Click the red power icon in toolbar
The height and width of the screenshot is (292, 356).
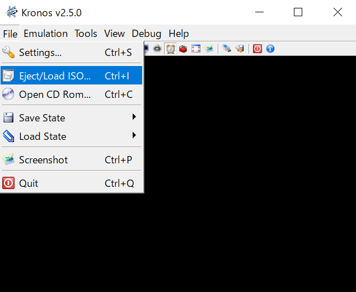click(257, 49)
